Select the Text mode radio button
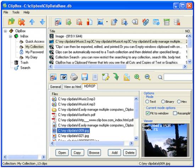 tap(147, 102)
